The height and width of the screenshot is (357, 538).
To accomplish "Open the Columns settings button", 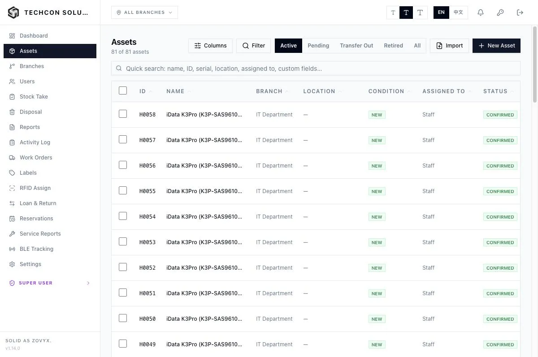I will click(210, 46).
